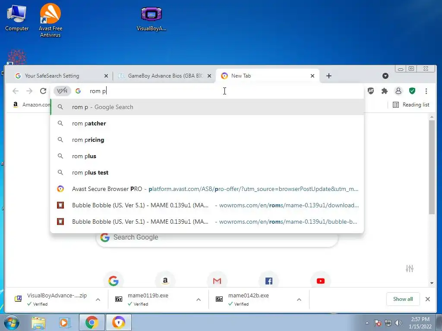Open the Google shortcut tile
This screenshot has height=331, width=442.
pos(114,281)
